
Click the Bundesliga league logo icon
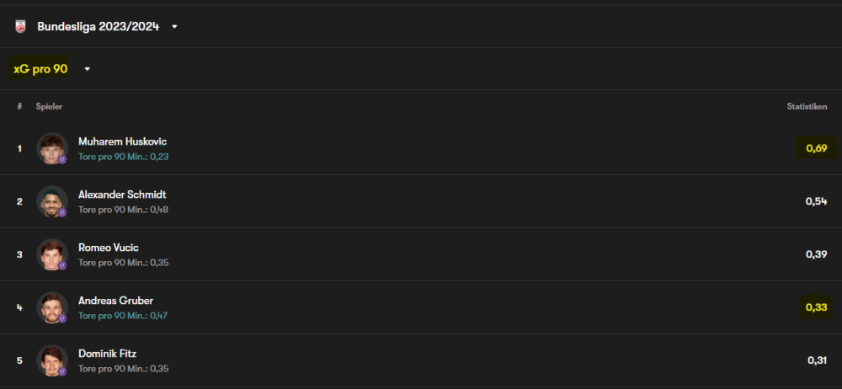tap(20, 27)
